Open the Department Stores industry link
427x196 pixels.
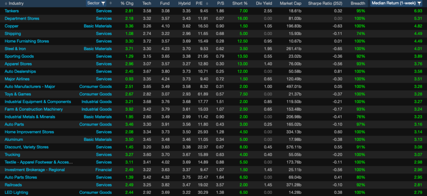click(22, 18)
